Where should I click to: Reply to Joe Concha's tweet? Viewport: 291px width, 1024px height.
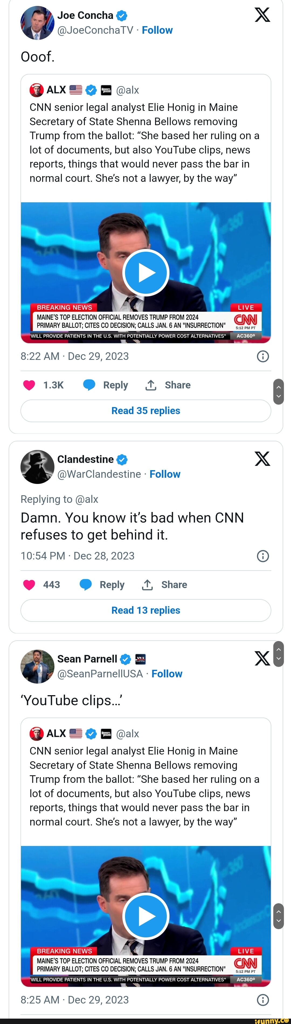pyautogui.click(x=106, y=385)
